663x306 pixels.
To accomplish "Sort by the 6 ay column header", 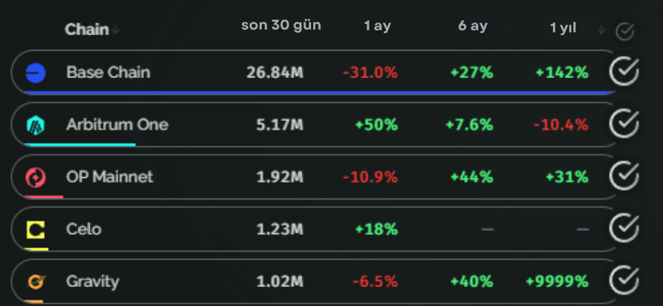I will [x=473, y=26].
